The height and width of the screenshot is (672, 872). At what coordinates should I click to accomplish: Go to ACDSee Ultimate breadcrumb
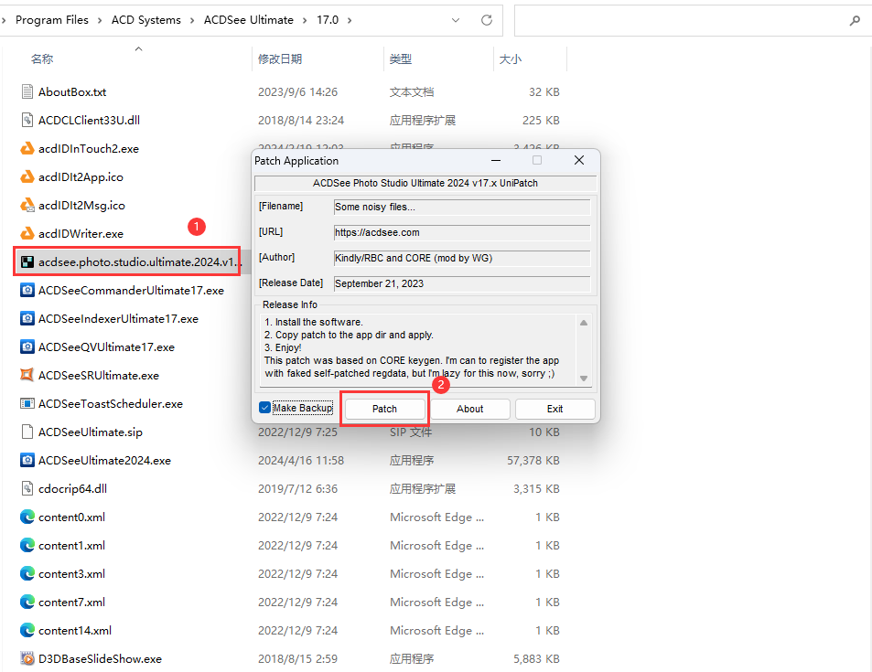coord(249,20)
